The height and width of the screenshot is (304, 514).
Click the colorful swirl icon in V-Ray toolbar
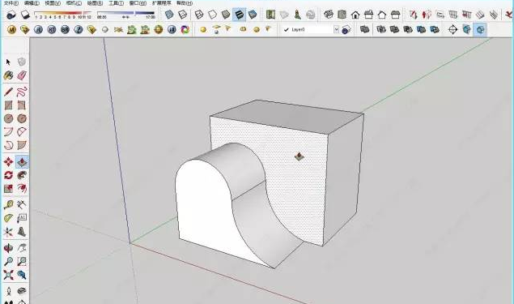click(x=185, y=30)
